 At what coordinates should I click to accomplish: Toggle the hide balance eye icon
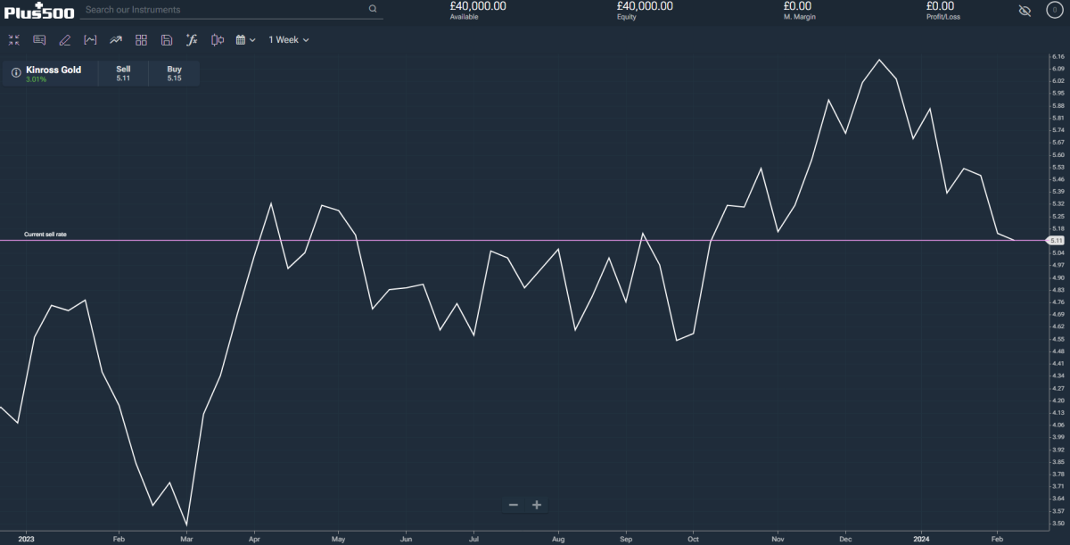[1025, 11]
